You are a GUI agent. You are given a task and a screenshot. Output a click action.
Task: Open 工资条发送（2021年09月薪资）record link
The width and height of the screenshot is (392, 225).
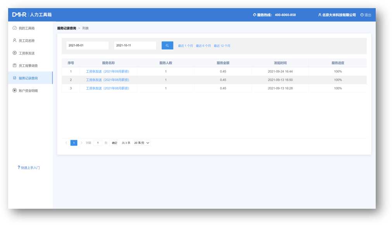107,72
